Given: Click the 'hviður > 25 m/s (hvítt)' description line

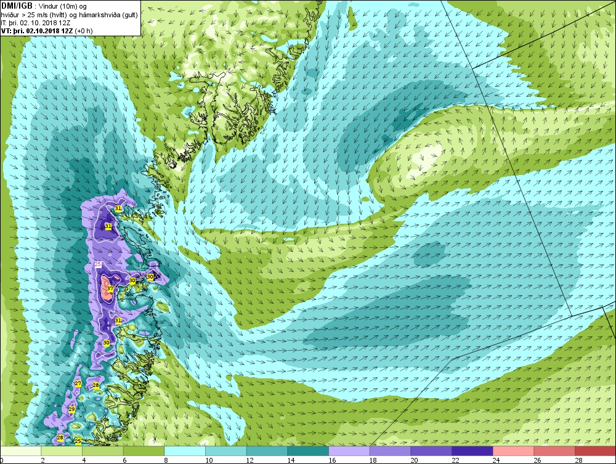Looking at the screenshot, I should tap(34, 15).
